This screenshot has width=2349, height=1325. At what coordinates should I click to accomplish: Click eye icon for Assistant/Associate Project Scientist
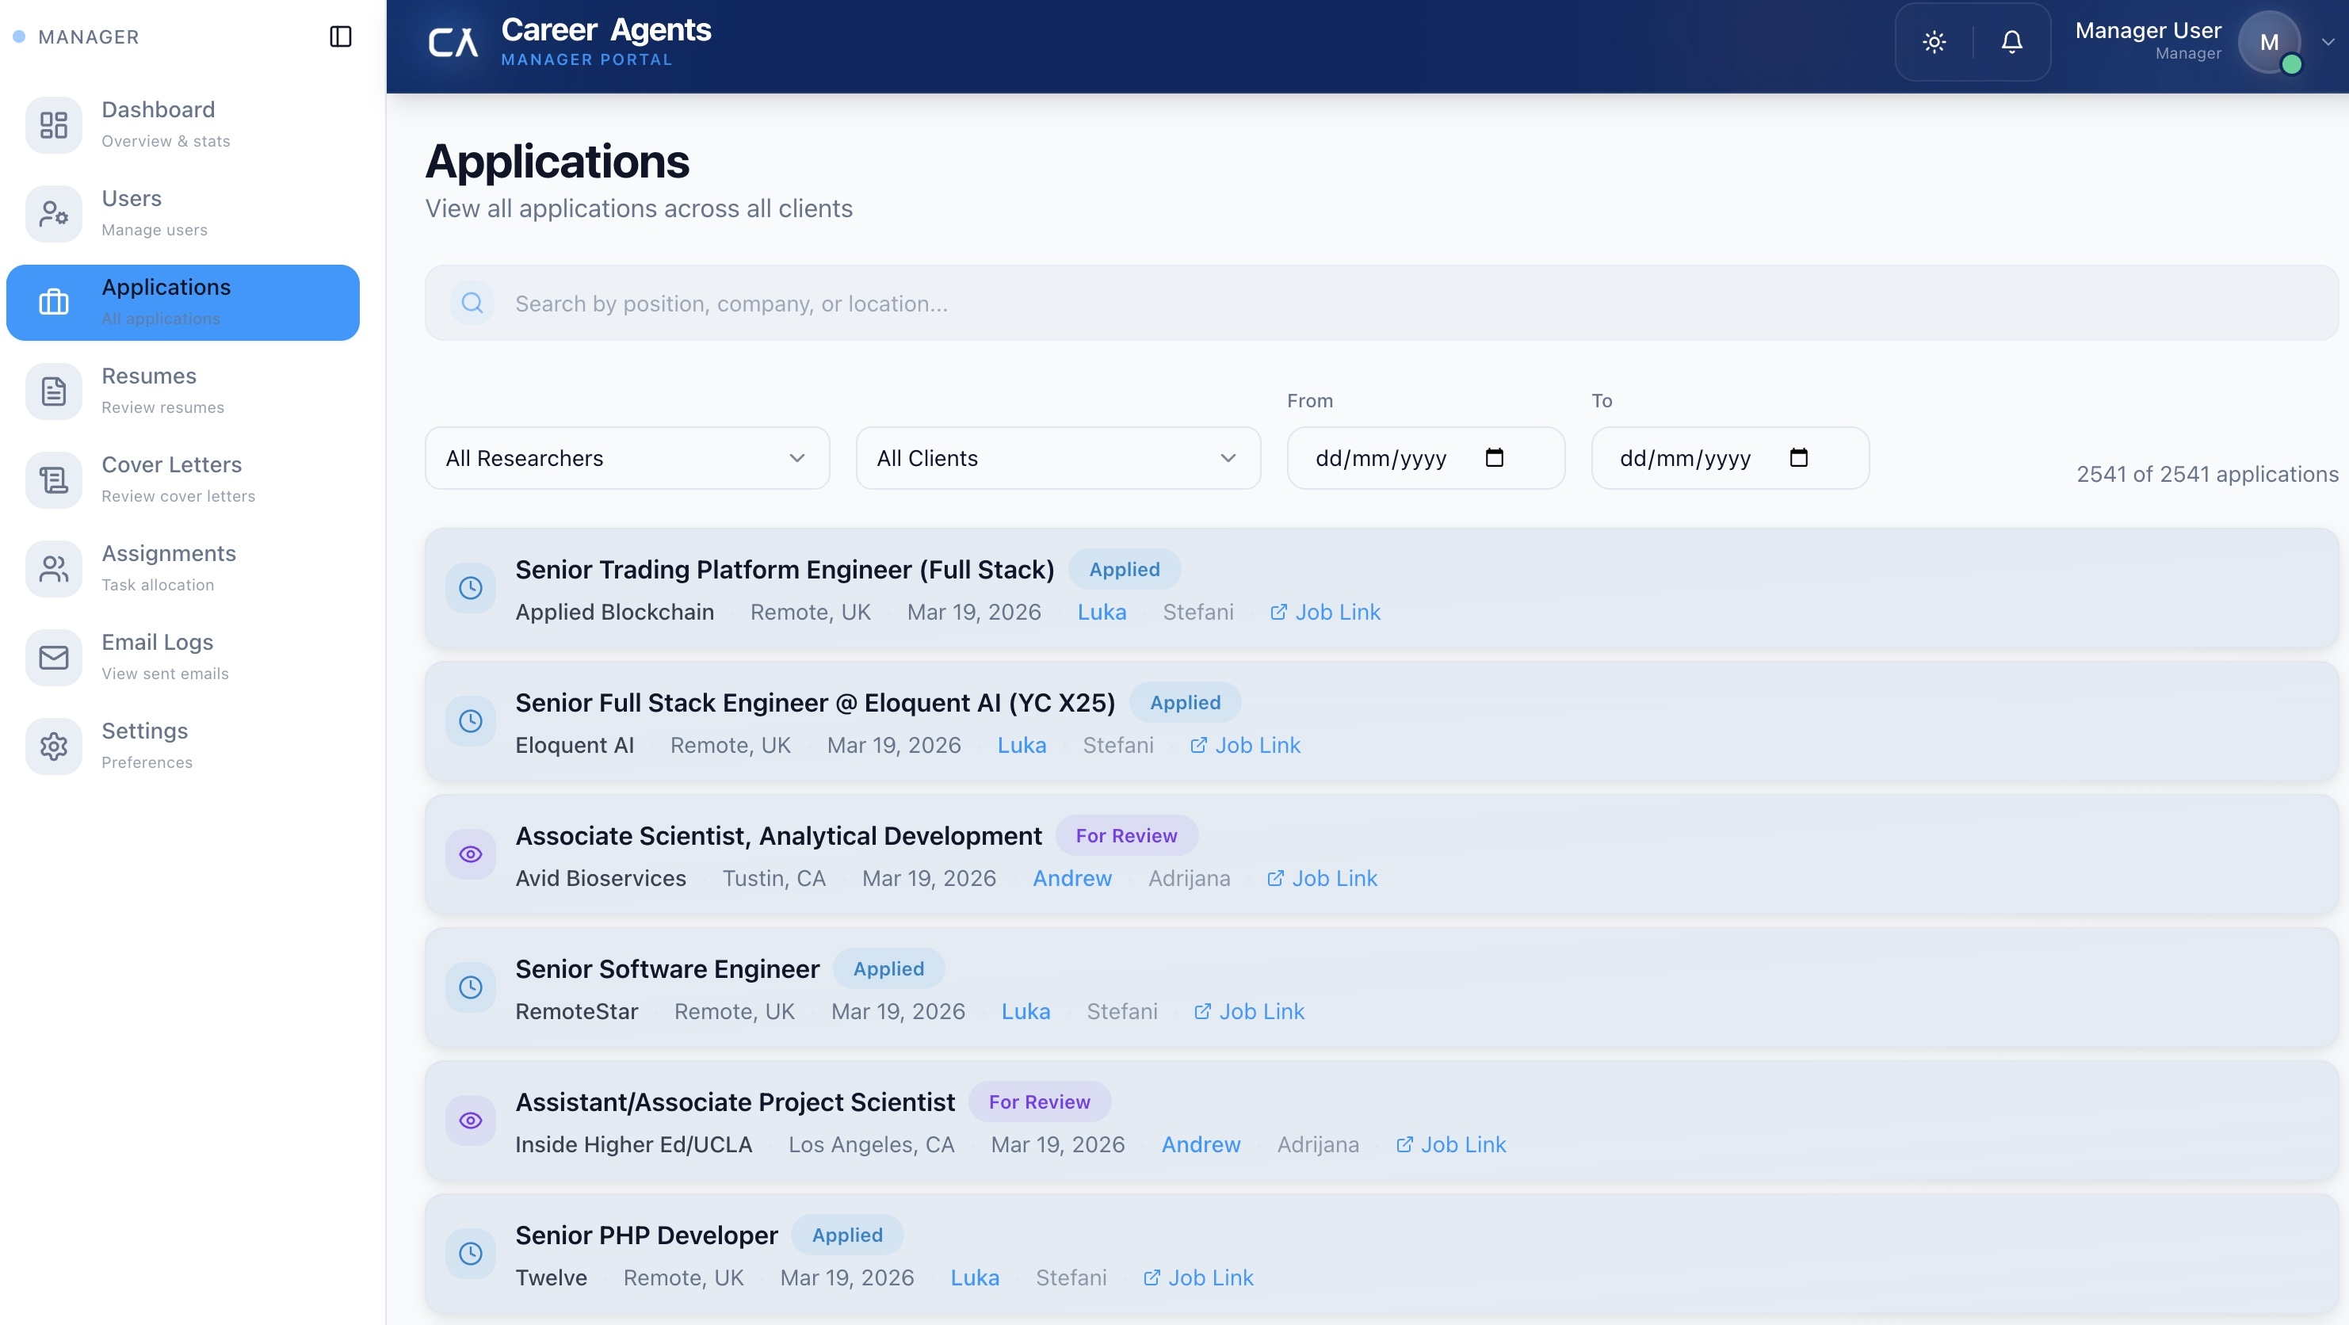pos(471,1121)
